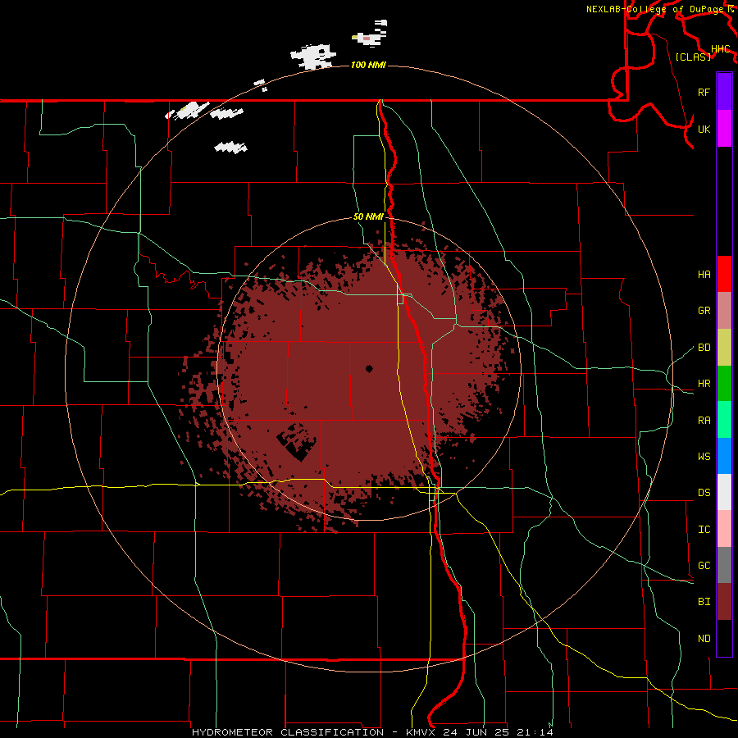The image size is (738, 738).
Task: Click the UK magenta legend swatch
Action: click(724, 129)
